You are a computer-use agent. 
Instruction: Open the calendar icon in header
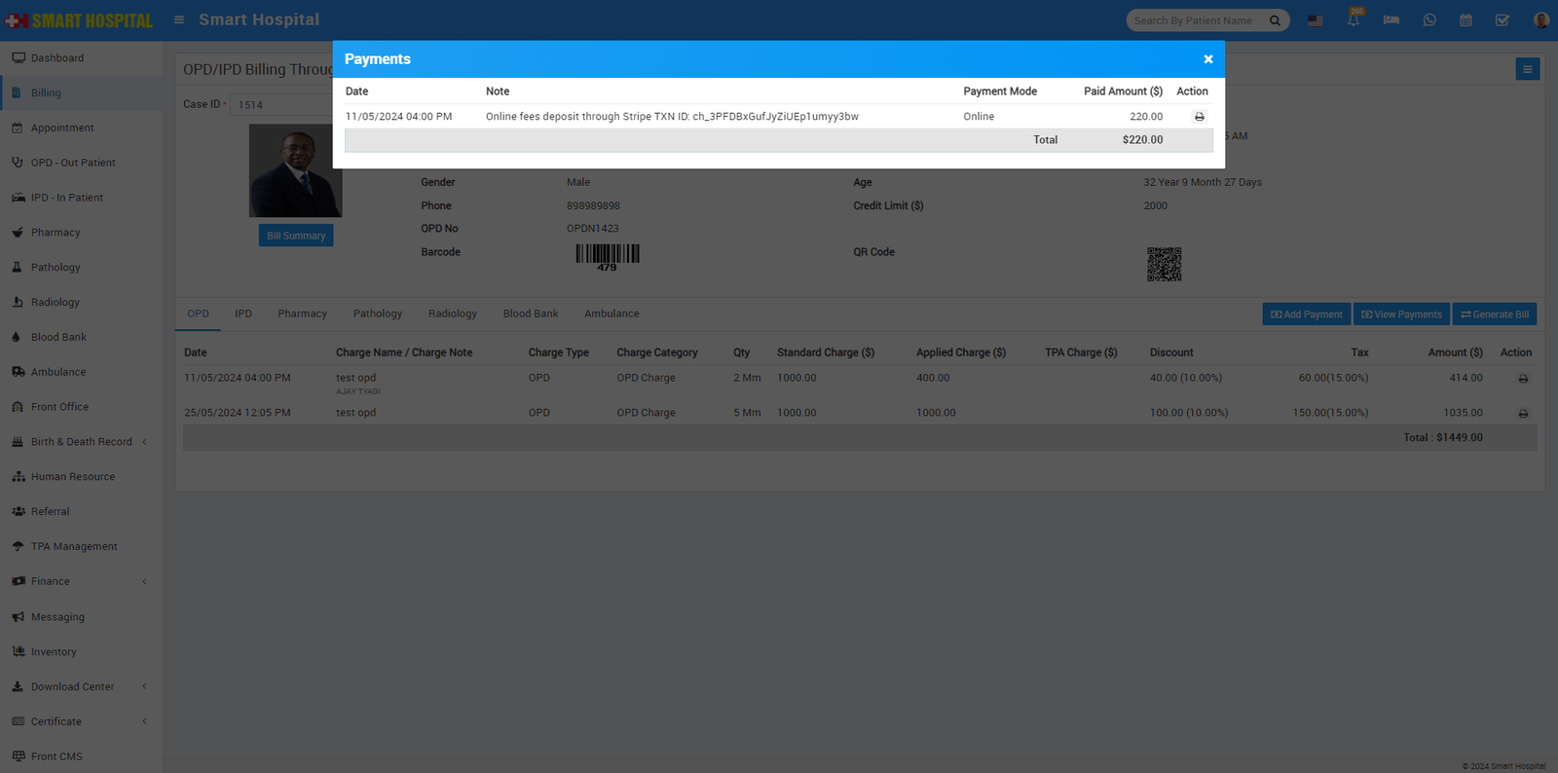point(1465,20)
